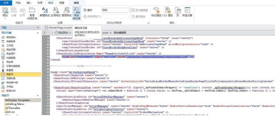The image size is (275, 135).
Task: Open 子网站 in navigation
Action: [x=10, y=87]
